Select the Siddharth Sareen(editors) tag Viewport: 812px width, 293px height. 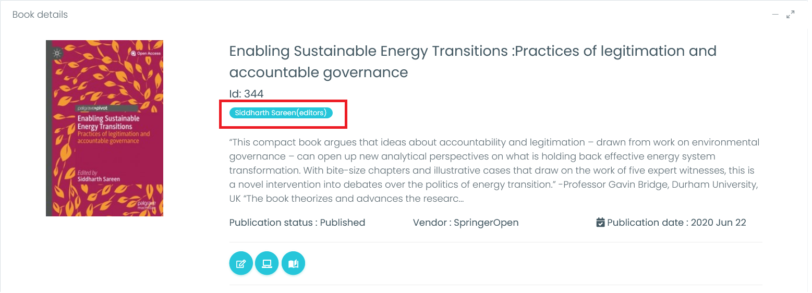point(281,113)
